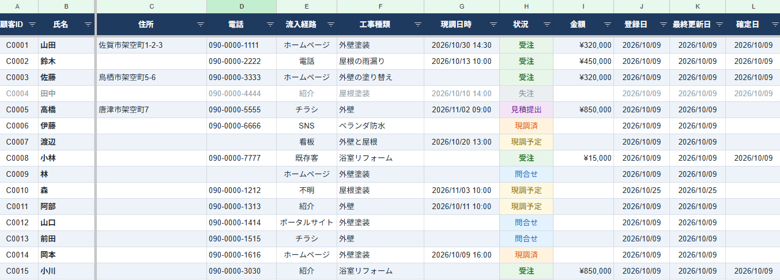This screenshot has height=280, width=780.
Task: Click 工事種類 cell ベランダ防水
Action: point(380,126)
